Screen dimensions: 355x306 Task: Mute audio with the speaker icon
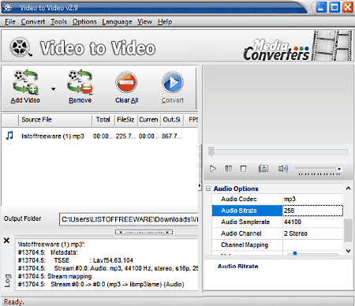coord(283,169)
